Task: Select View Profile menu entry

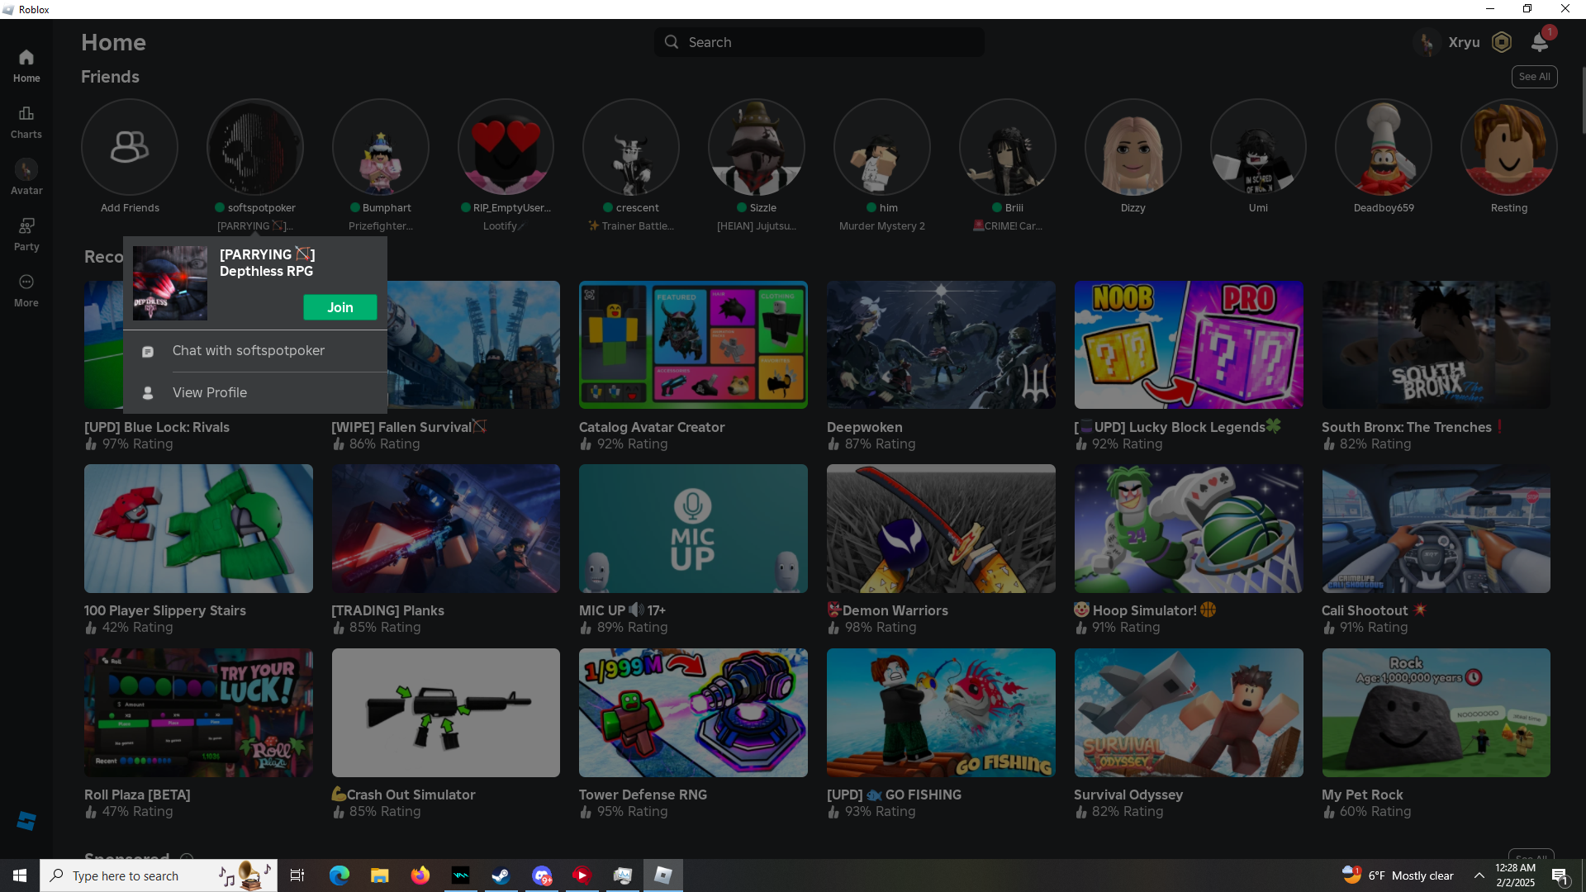Action: pyautogui.click(x=210, y=393)
